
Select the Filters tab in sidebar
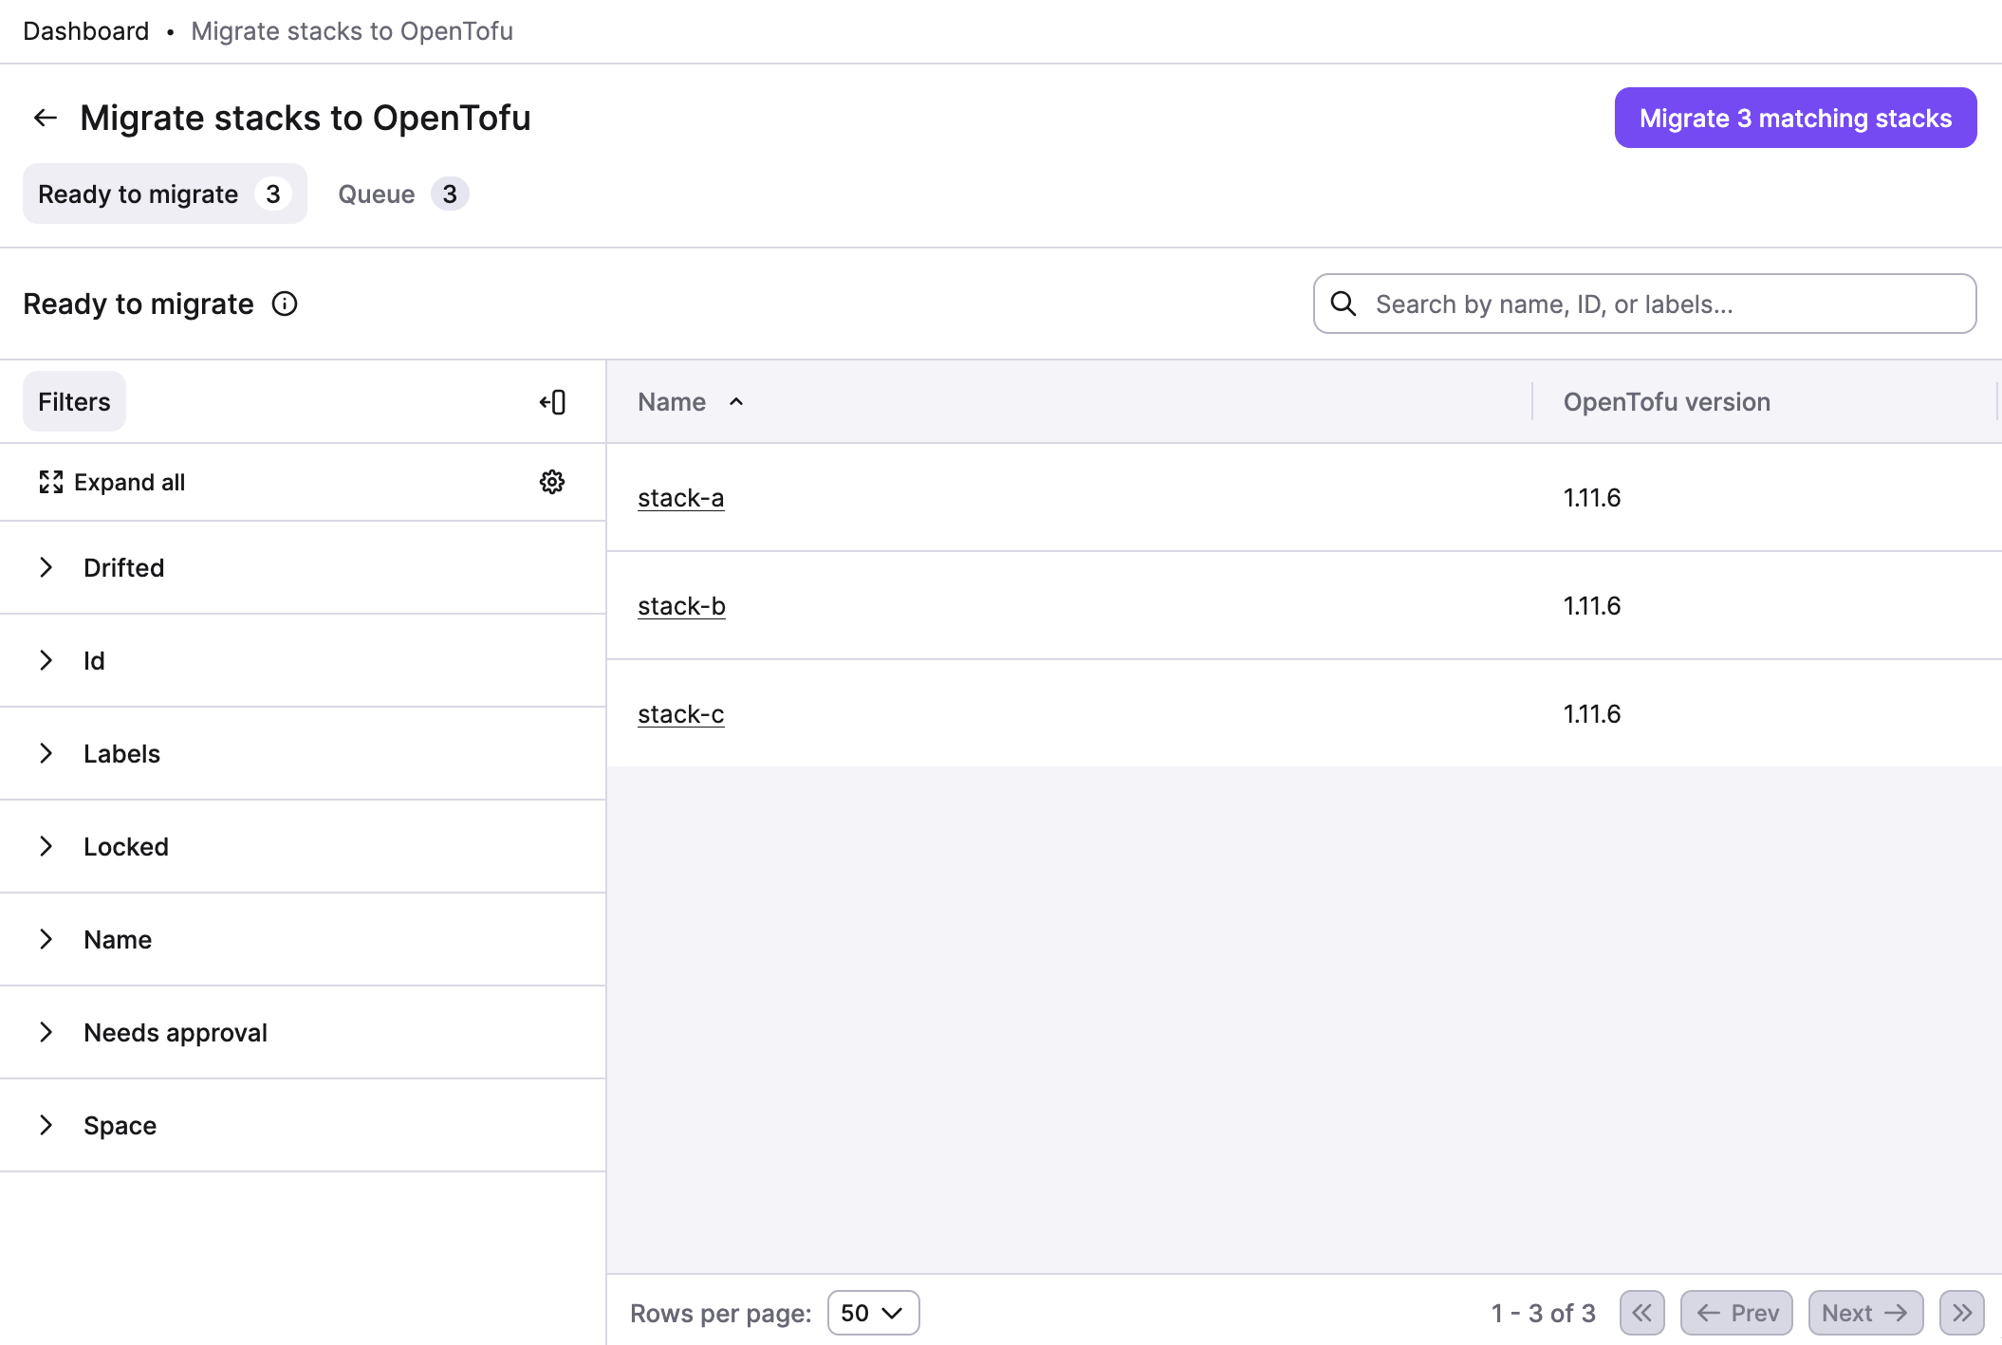[74, 401]
